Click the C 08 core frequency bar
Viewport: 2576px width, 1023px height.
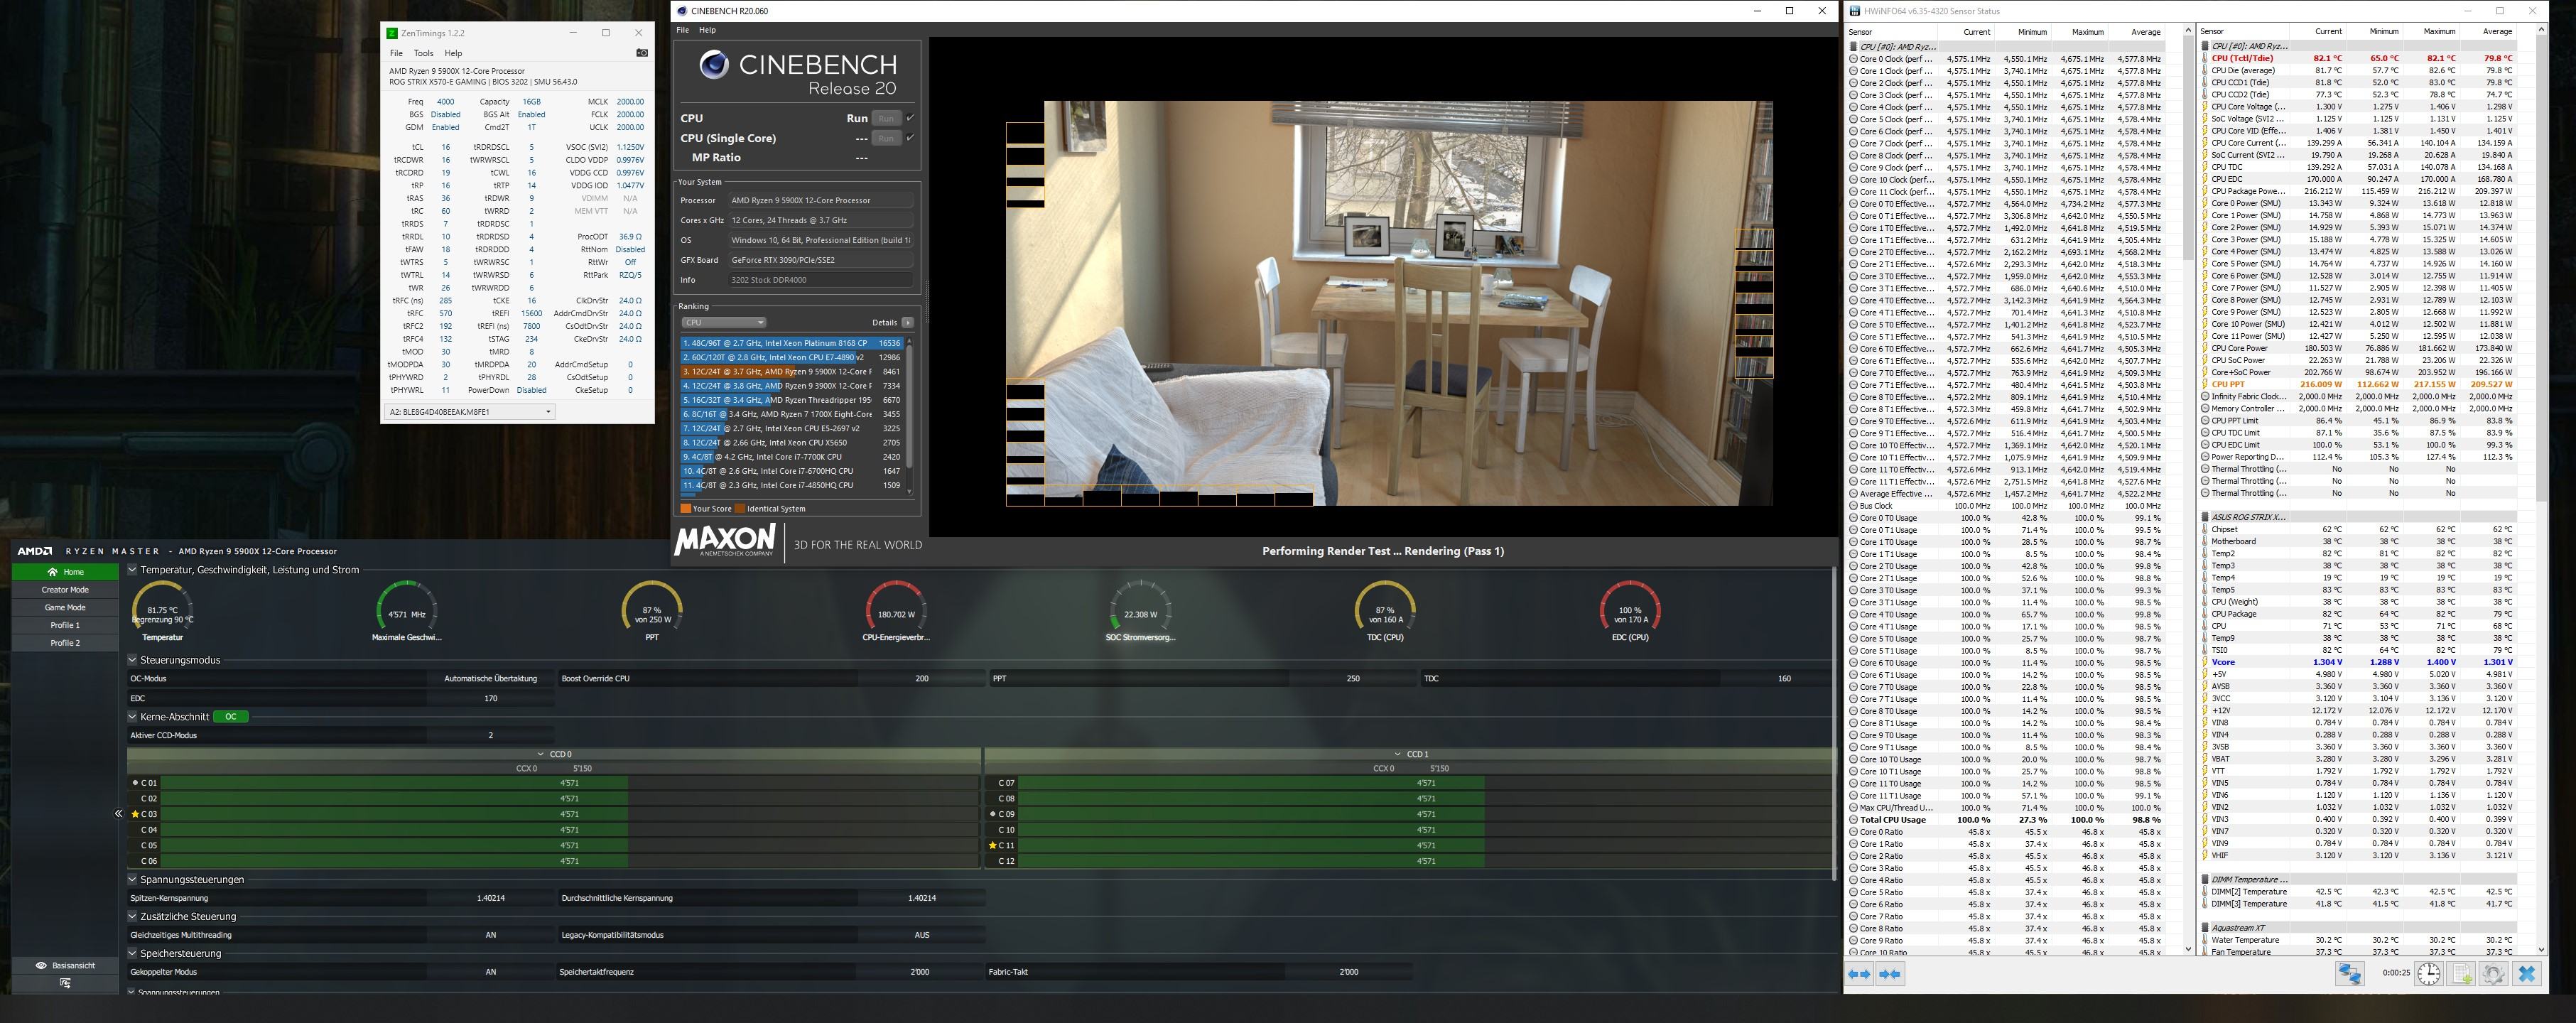coord(1426,798)
